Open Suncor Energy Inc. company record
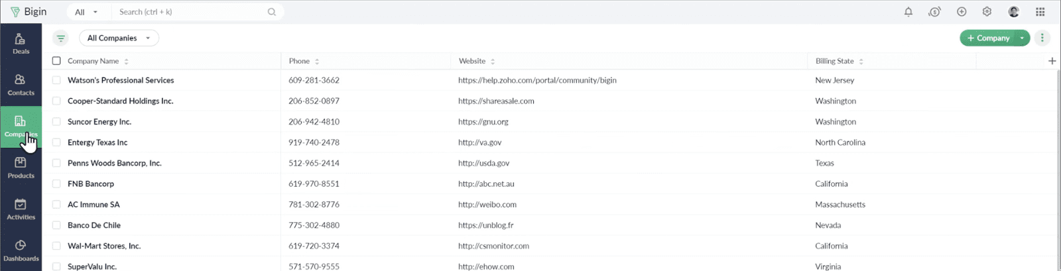 tap(99, 122)
